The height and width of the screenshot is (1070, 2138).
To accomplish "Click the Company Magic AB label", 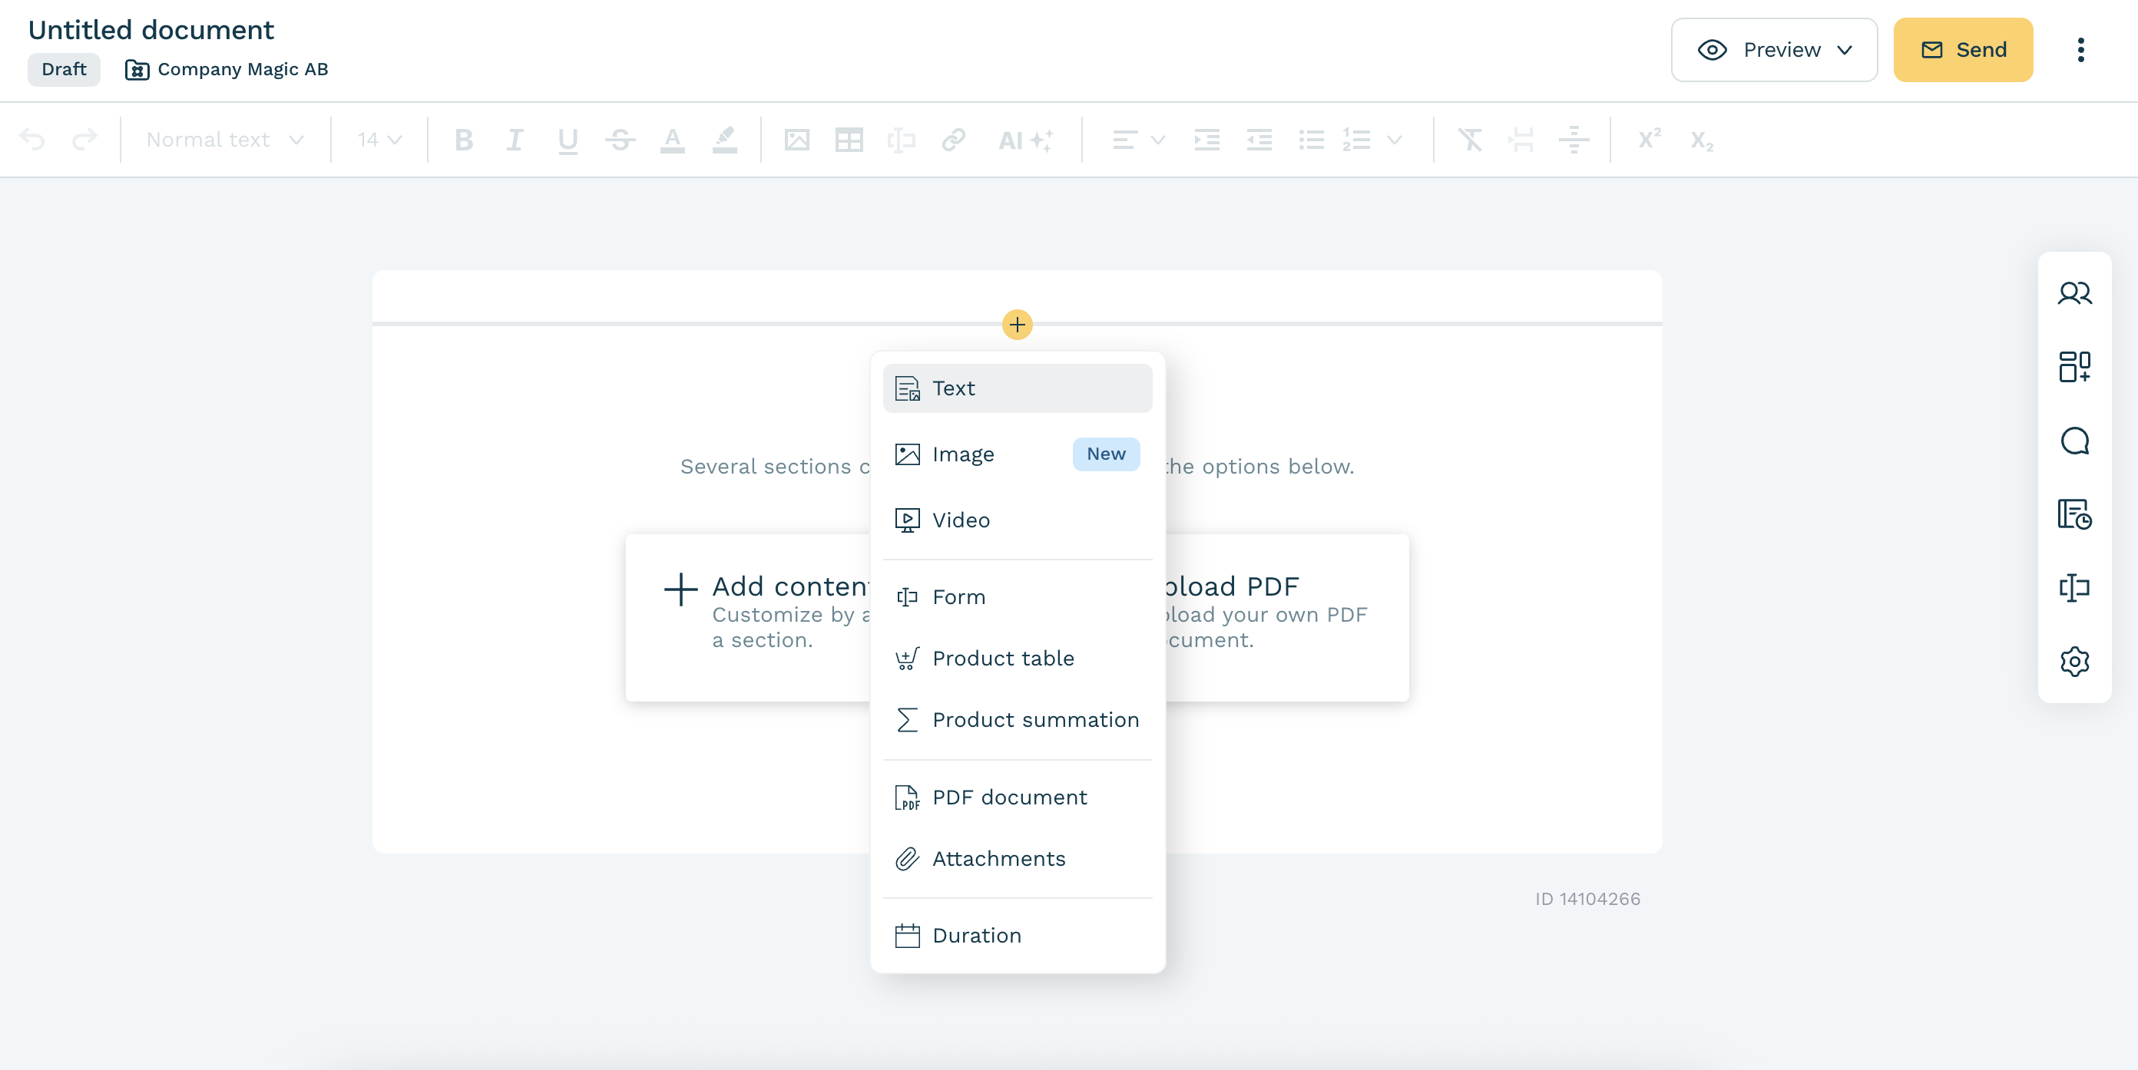I will point(227,70).
